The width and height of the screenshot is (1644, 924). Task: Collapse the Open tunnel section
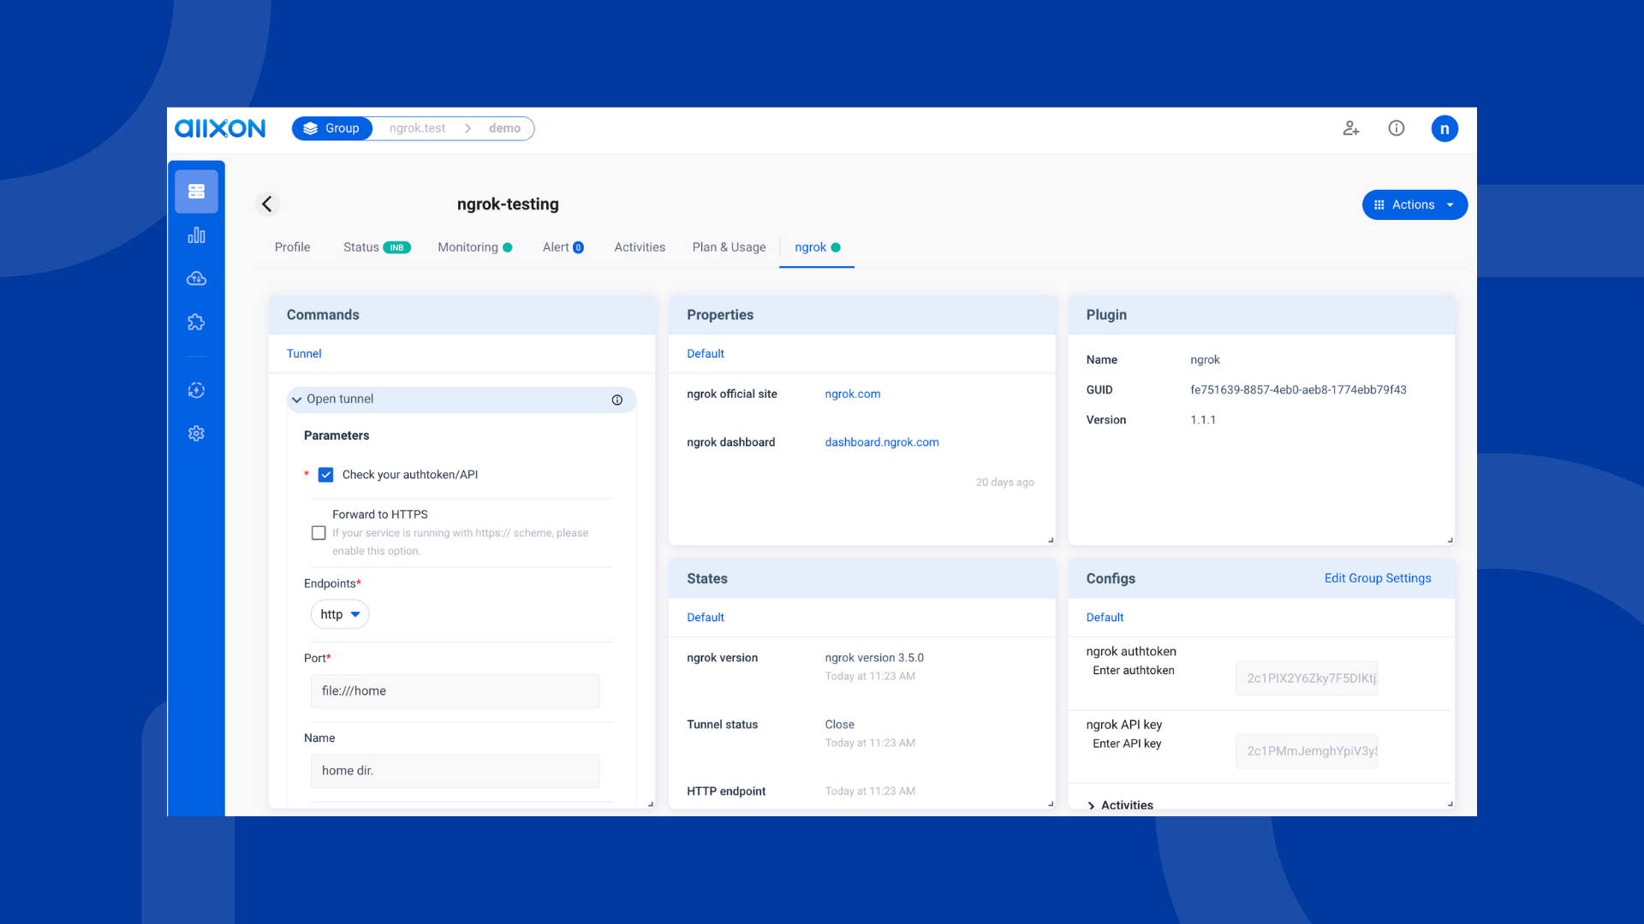pos(297,400)
